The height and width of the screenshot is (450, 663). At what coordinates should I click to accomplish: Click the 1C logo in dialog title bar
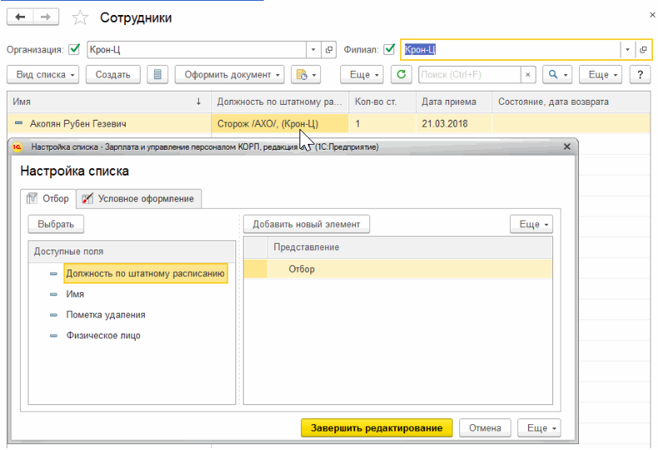tap(17, 146)
